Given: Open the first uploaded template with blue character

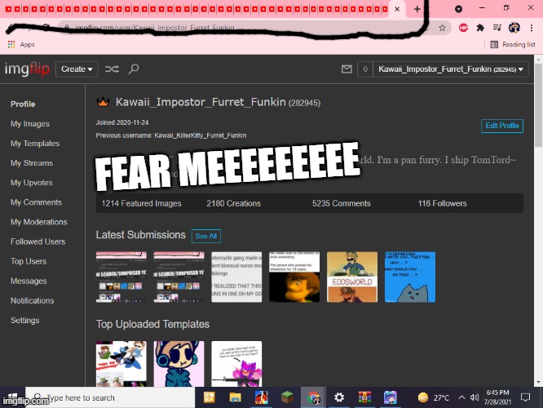Looking at the screenshot, I should [x=121, y=364].
